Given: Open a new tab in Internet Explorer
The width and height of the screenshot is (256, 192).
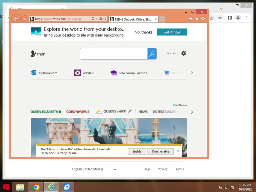Looking at the screenshot, I should (x=162, y=19).
